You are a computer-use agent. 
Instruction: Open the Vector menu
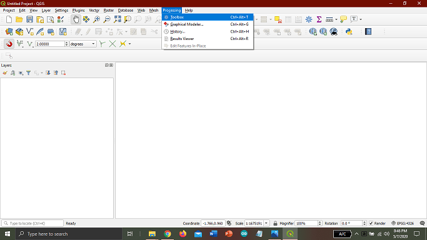click(x=94, y=11)
